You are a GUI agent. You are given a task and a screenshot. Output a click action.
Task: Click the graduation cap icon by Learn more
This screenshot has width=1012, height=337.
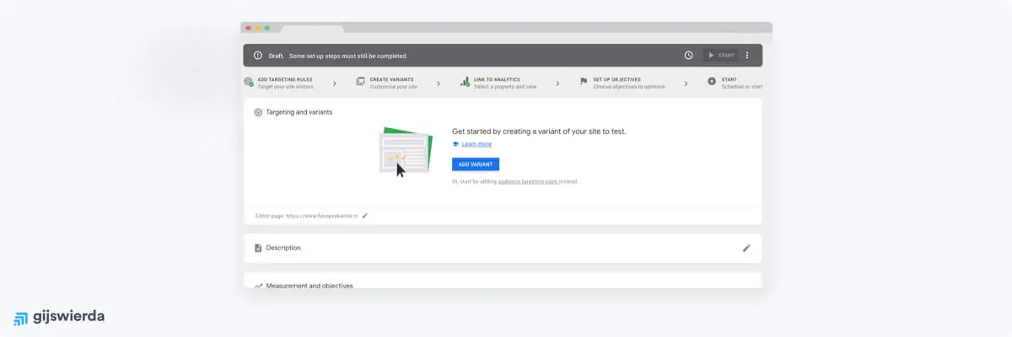click(x=455, y=144)
